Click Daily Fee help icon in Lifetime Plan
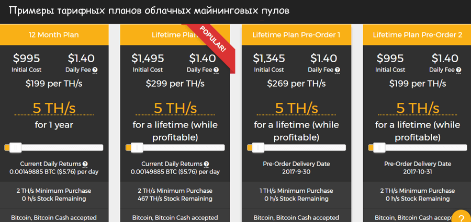 point(216,69)
